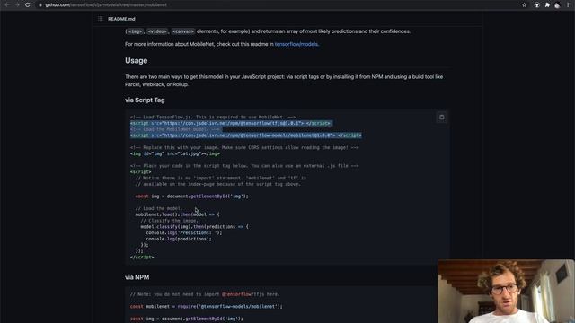The image size is (575, 323).
Task: Open the browser profile avatar
Action: pyautogui.click(x=557, y=5)
